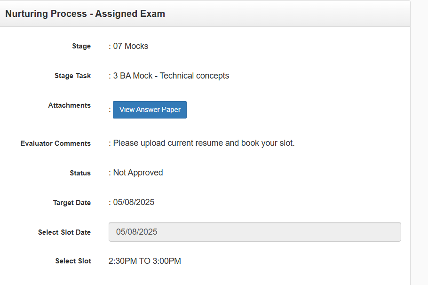Select the 2:30PM TO 3:00PM slot text
The image size is (428, 285).
pyautogui.click(x=145, y=261)
